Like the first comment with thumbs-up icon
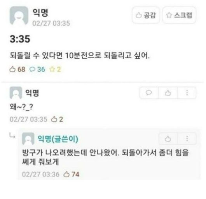Viewport: 206px width, 199px height. point(168,93)
